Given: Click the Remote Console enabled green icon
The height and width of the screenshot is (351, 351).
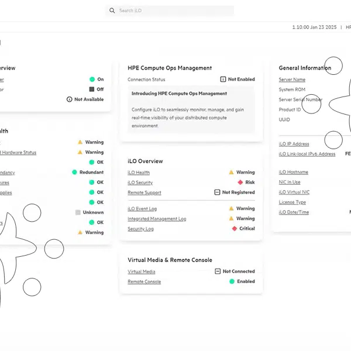Looking at the screenshot, I should click(x=232, y=281).
